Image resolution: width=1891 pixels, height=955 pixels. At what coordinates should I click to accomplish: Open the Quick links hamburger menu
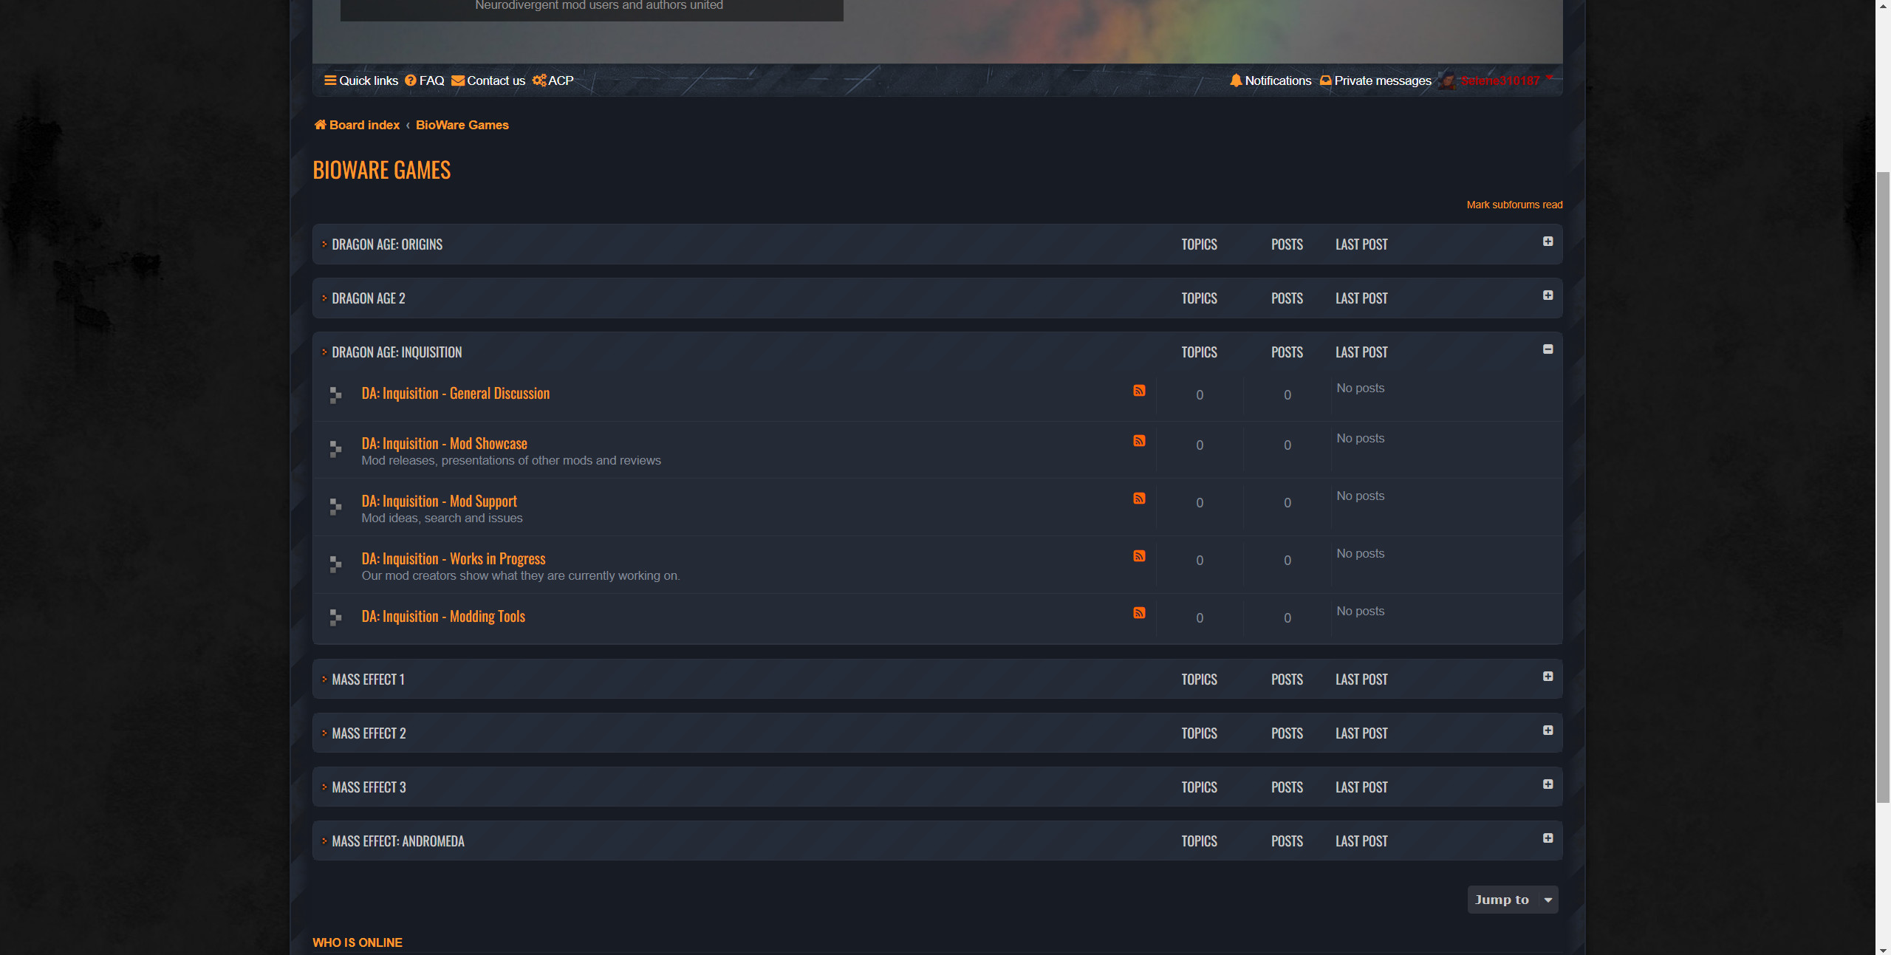pyautogui.click(x=361, y=81)
